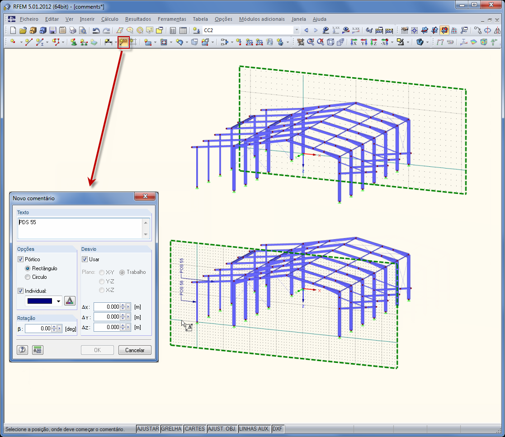The width and height of the screenshot is (505, 437).
Task: Select X-Z plane radio button
Action: point(102,290)
